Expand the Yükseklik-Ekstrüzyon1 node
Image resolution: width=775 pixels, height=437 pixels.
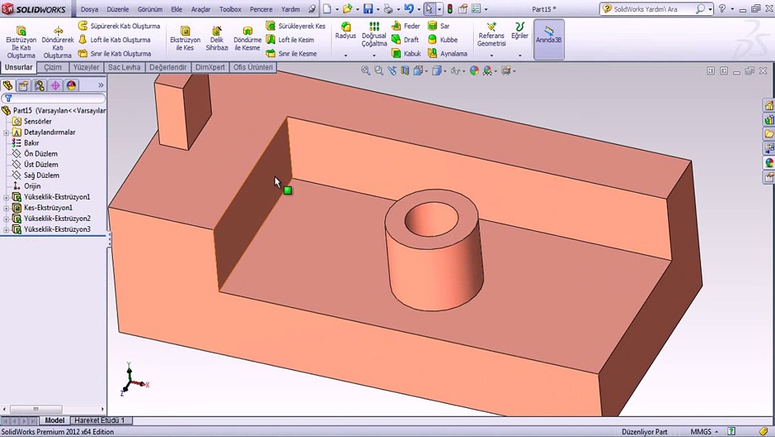coord(7,197)
